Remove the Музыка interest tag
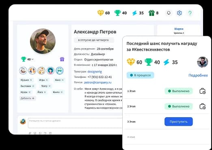The image size is (212, 150). click(x=31, y=80)
